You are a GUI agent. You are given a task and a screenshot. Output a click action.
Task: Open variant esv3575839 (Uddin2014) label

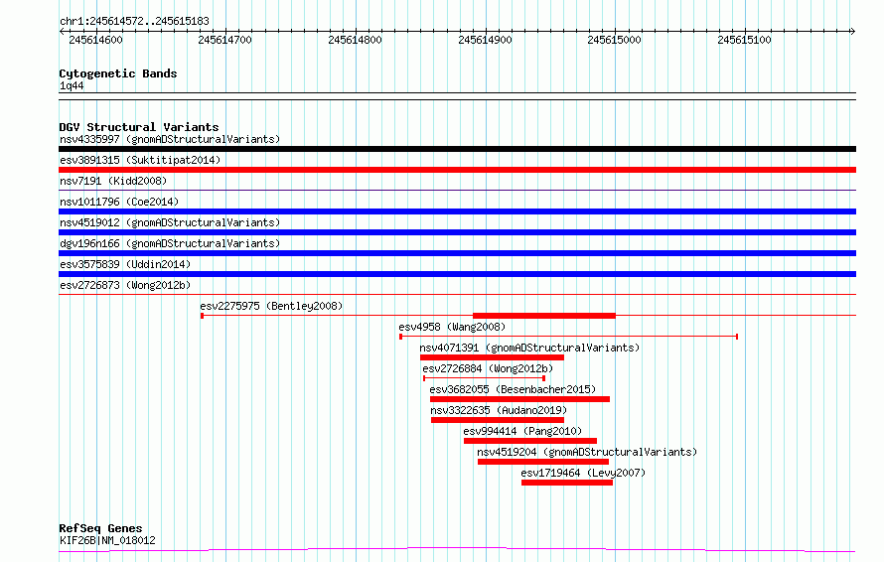click(125, 264)
